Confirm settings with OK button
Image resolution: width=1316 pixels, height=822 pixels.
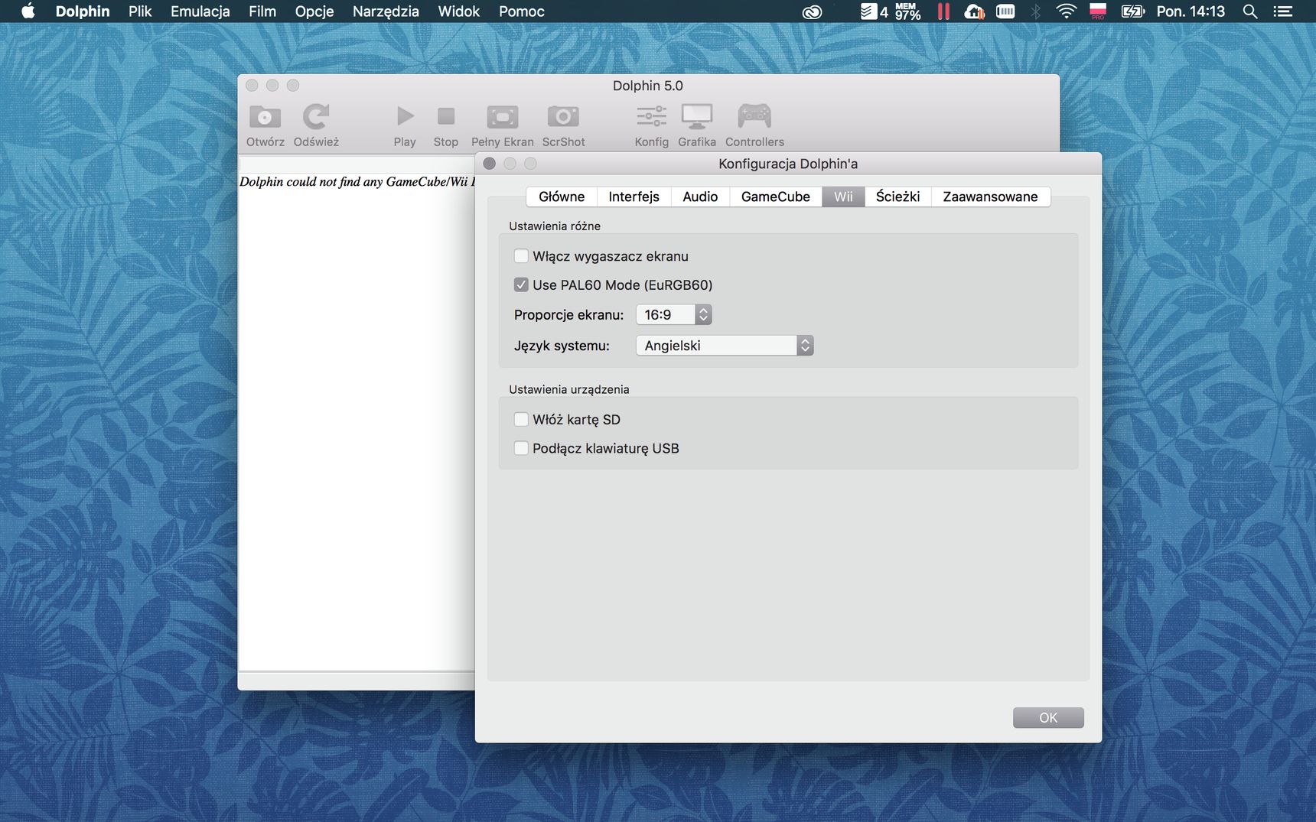[x=1048, y=717]
